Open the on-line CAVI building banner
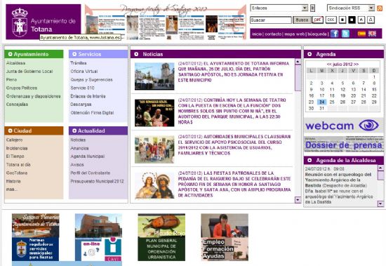The width and height of the screenshot is (386, 266). pos(98,237)
